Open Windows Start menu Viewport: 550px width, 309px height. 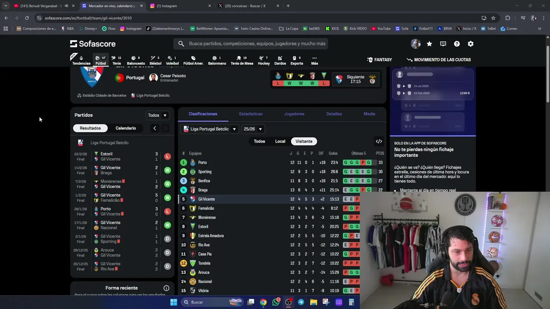pyautogui.click(x=174, y=302)
